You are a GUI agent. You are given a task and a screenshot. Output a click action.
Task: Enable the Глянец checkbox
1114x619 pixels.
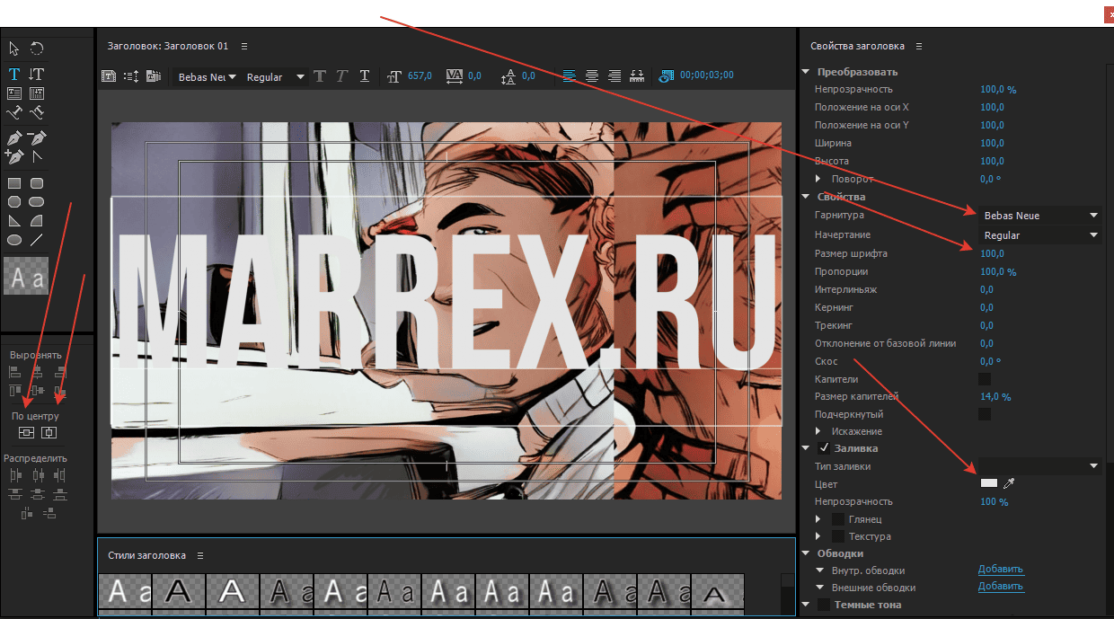tap(838, 519)
